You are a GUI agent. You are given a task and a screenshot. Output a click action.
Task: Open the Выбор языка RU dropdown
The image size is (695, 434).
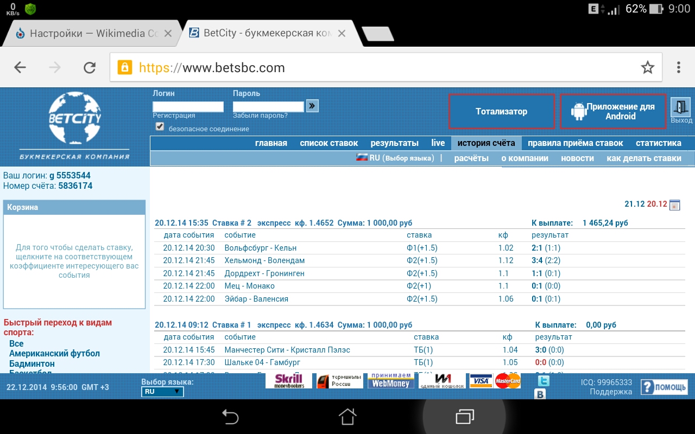[162, 392]
